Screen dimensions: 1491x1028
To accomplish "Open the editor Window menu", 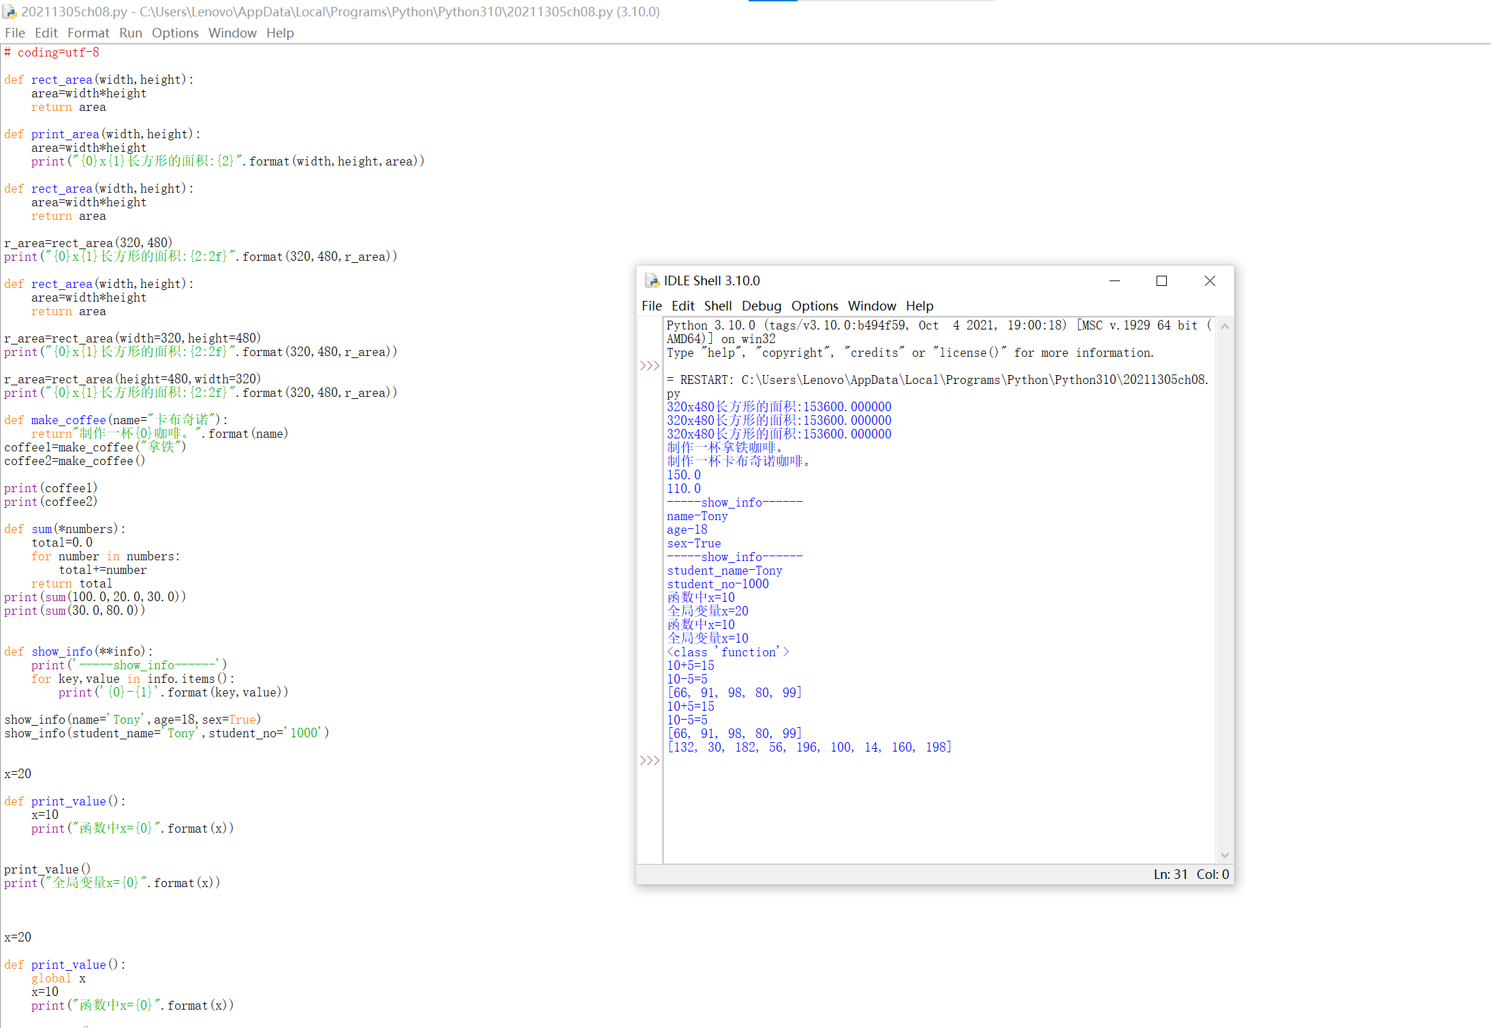I will pos(232,33).
